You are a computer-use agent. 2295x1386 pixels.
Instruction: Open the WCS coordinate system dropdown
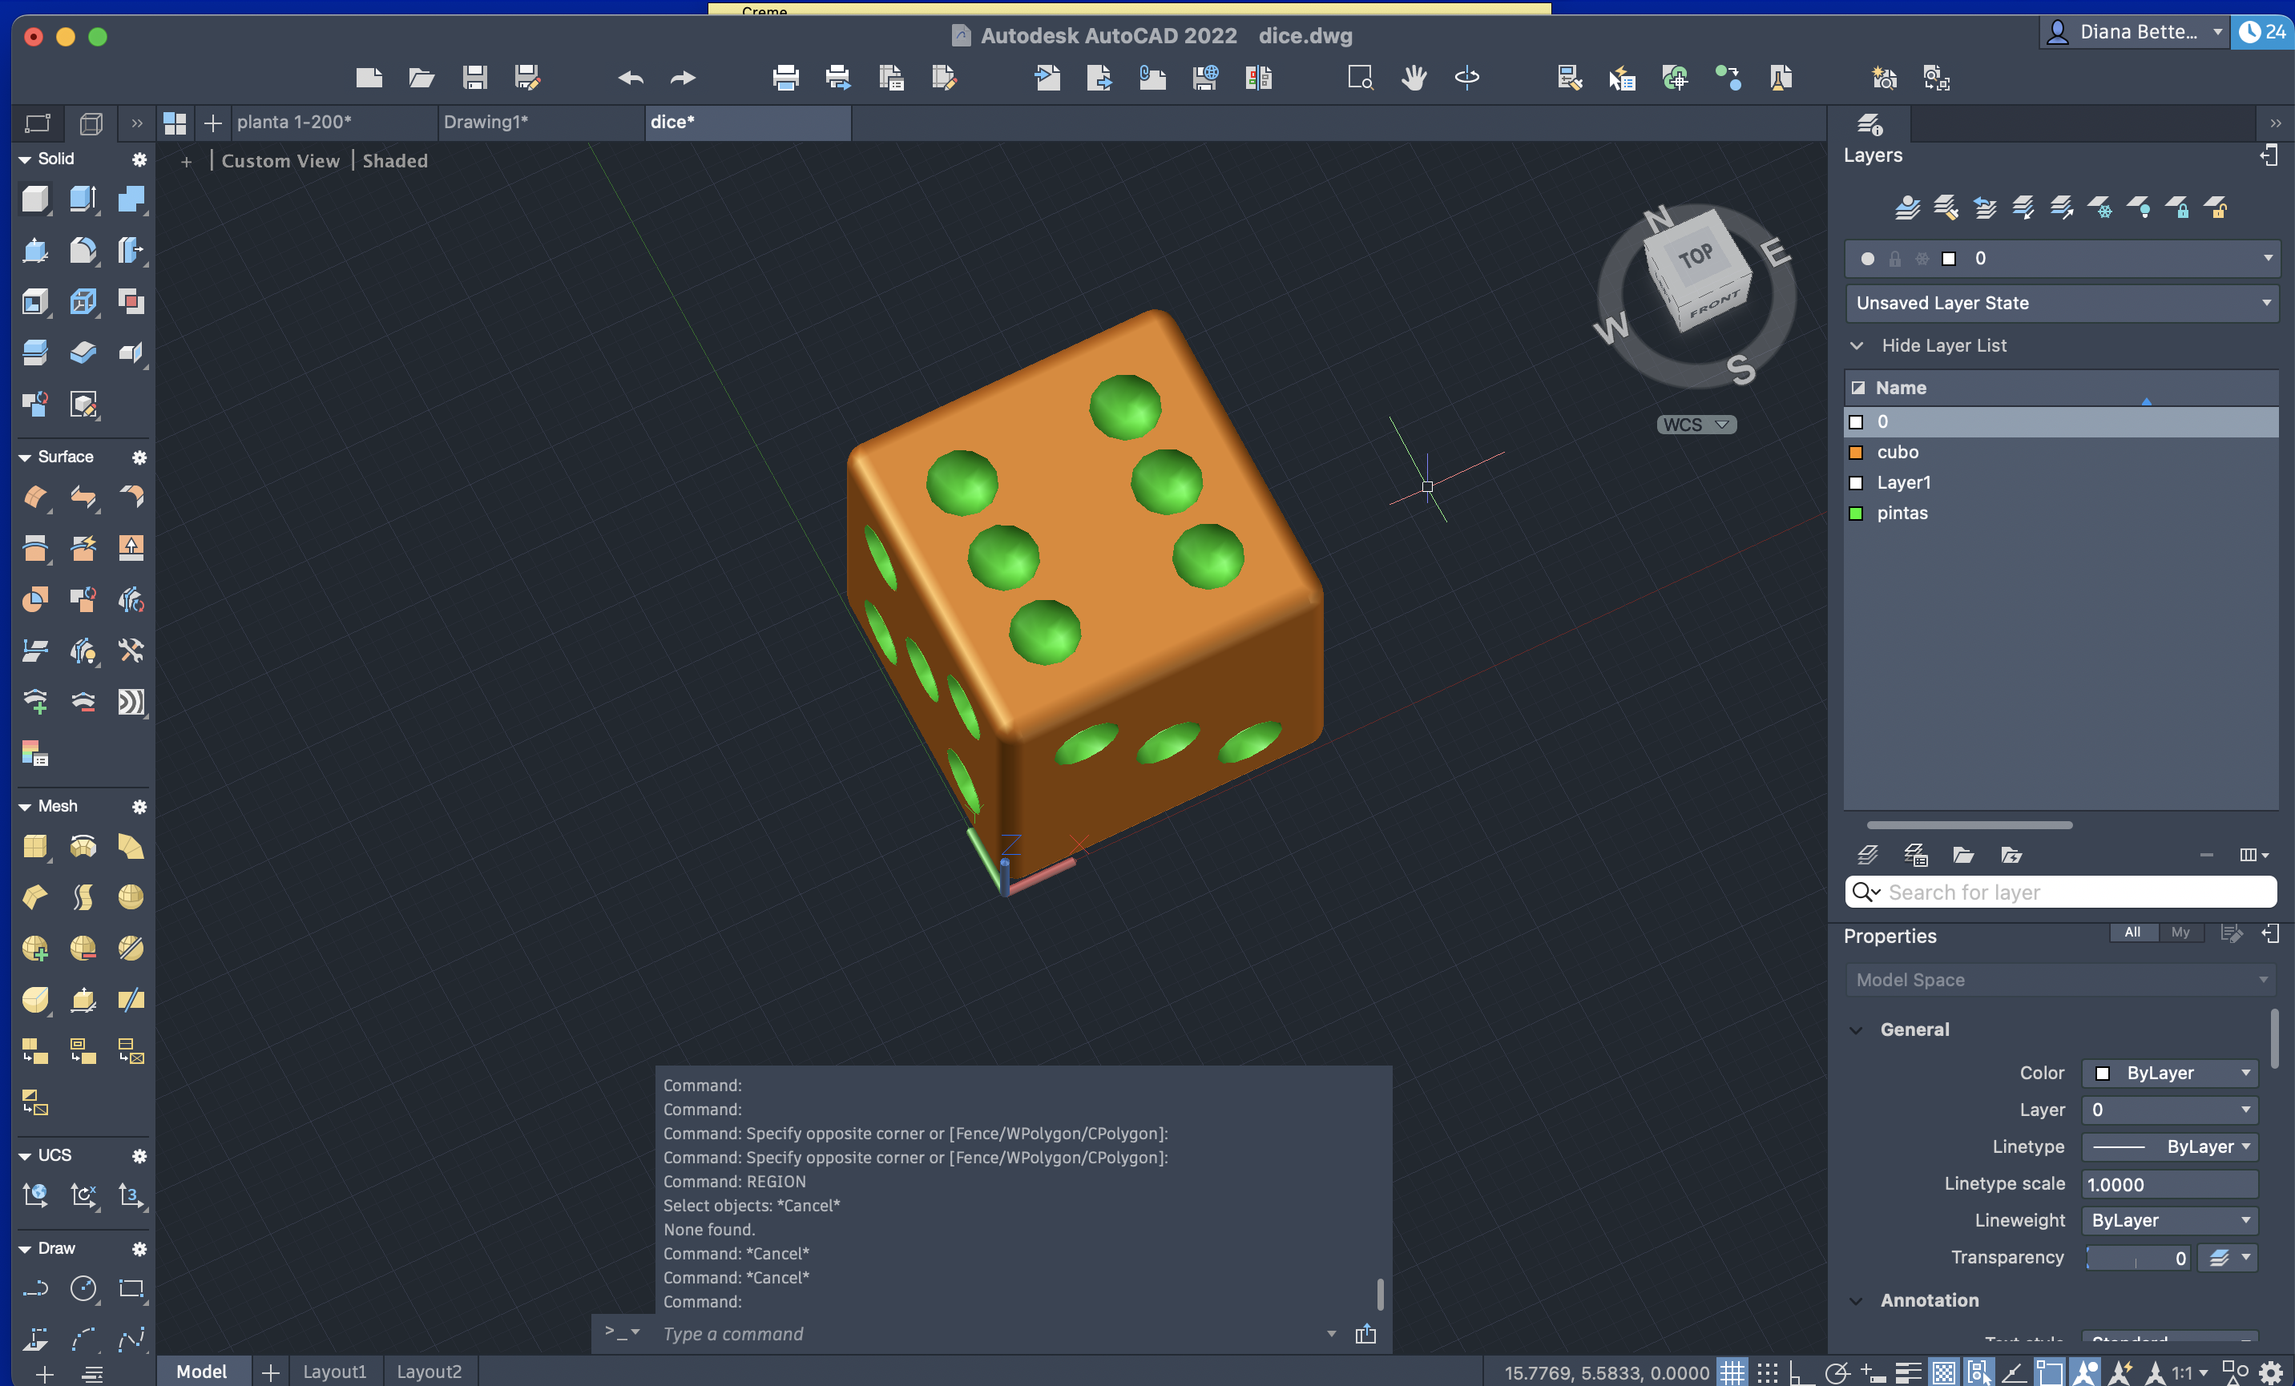click(x=1696, y=425)
